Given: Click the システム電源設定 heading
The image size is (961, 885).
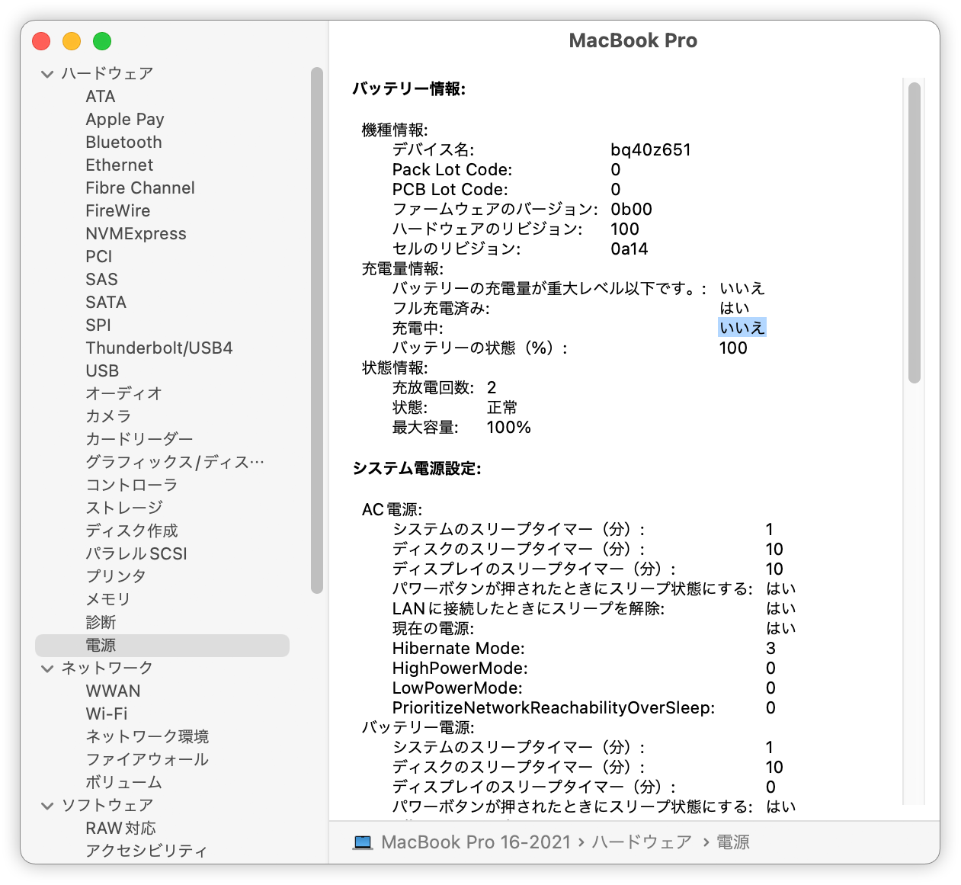Looking at the screenshot, I should pos(417,469).
